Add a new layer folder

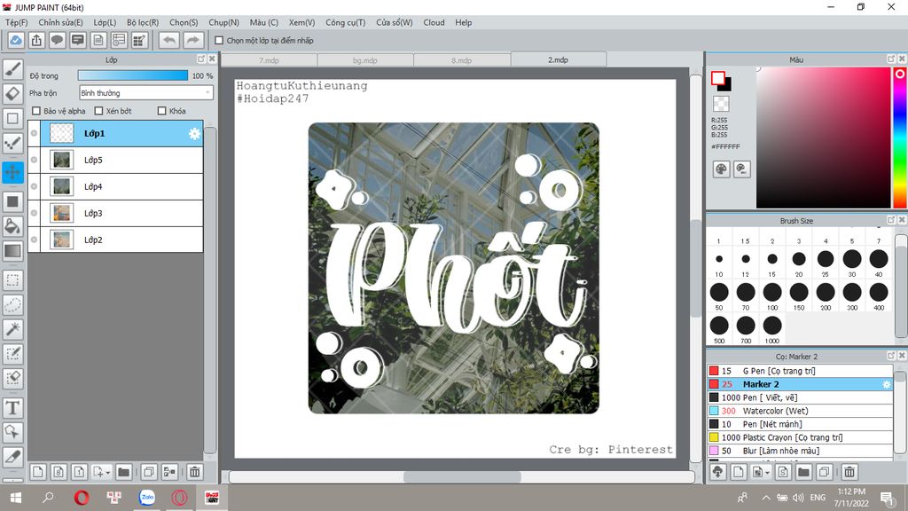[x=123, y=472]
